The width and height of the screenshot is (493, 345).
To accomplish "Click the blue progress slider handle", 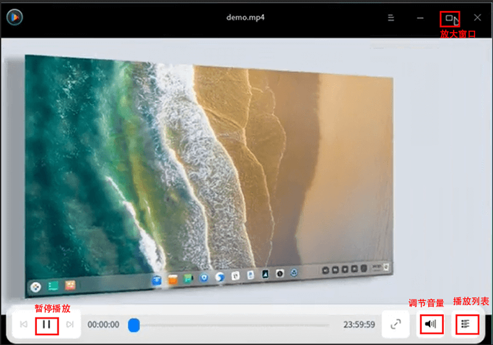I will point(134,325).
